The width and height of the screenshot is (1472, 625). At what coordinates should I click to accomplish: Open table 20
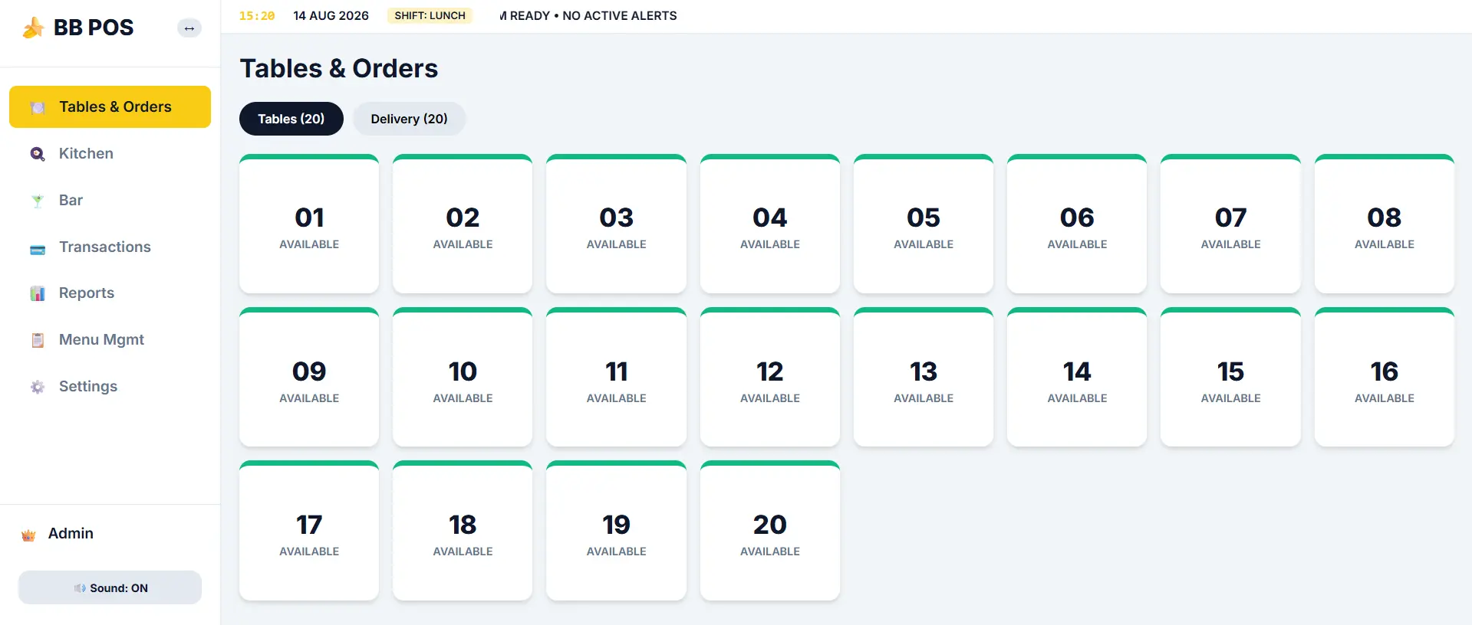(770, 530)
